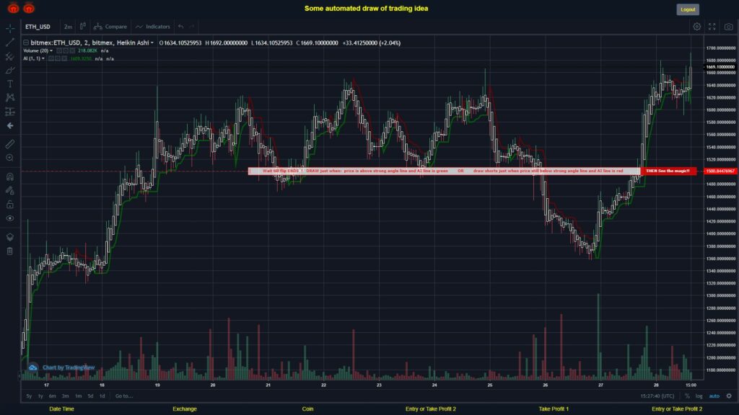Set chart range to 1y
This screenshot has width=739, height=415.
point(40,396)
